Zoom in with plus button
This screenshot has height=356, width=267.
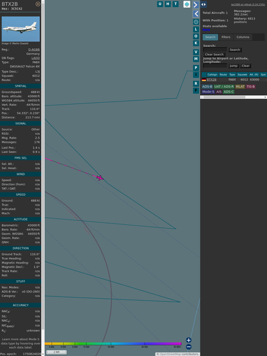pyautogui.click(x=189, y=340)
